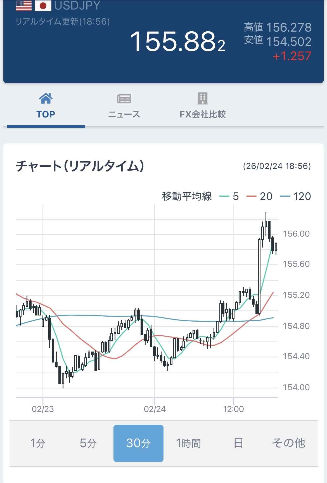Toggle the 120-period moving average legend

(296, 196)
